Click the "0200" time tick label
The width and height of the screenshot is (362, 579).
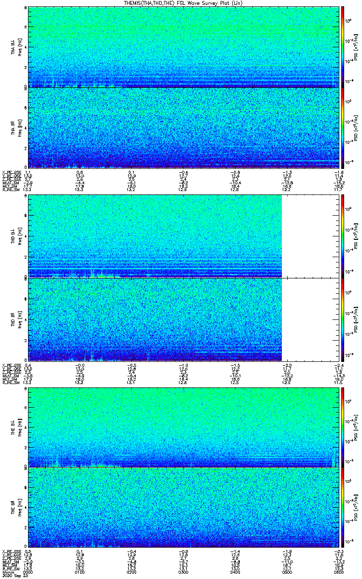[131, 572]
